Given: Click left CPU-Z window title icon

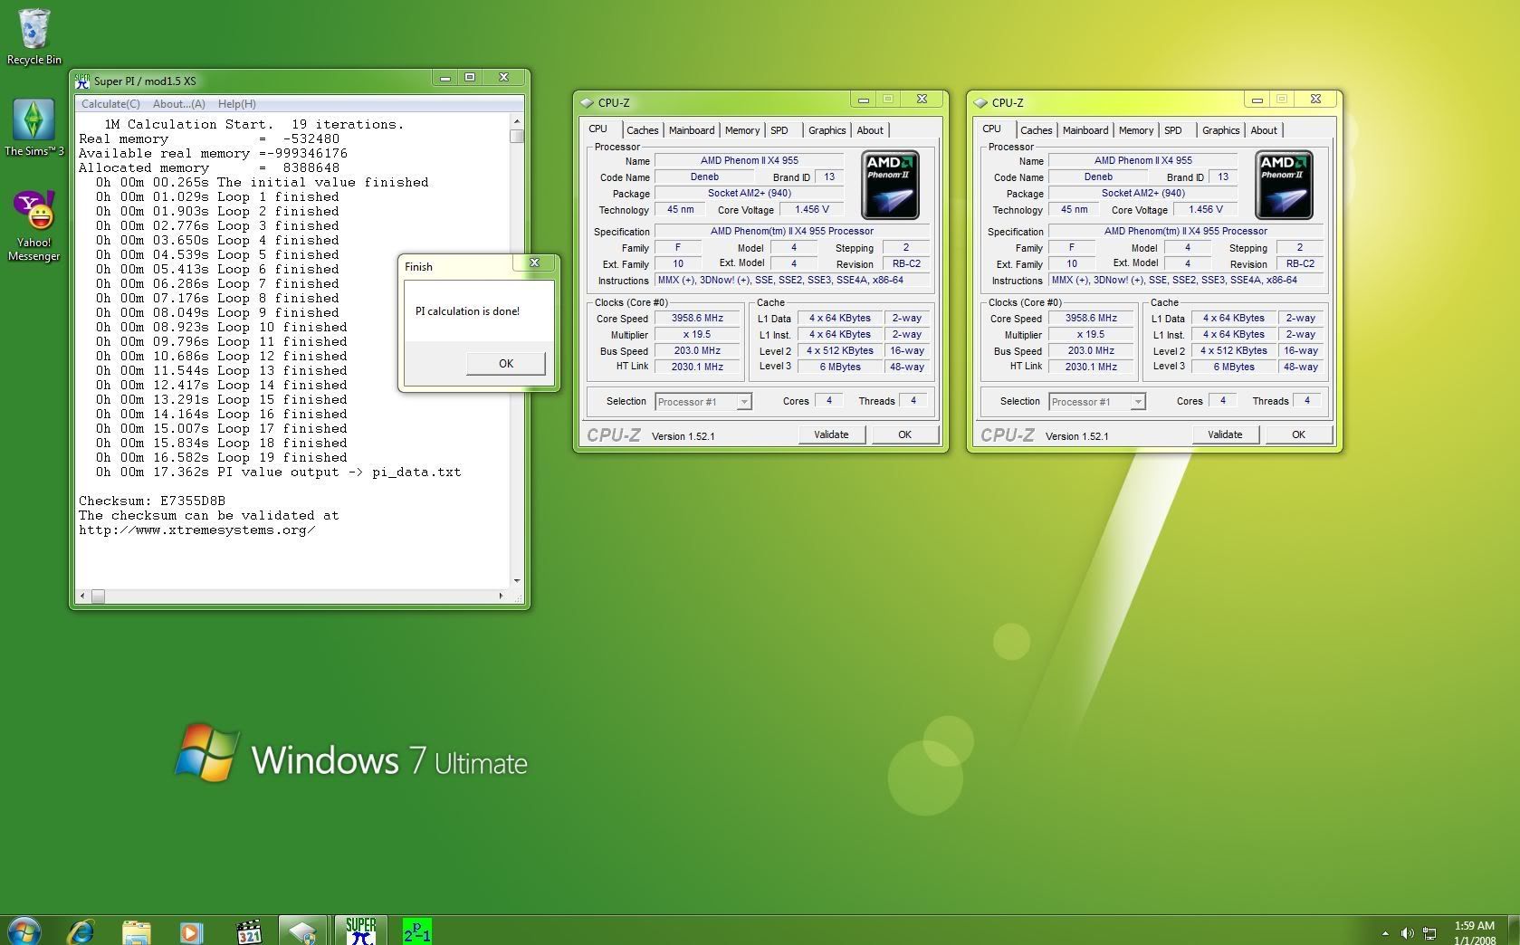Looking at the screenshot, I should click(x=587, y=102).
